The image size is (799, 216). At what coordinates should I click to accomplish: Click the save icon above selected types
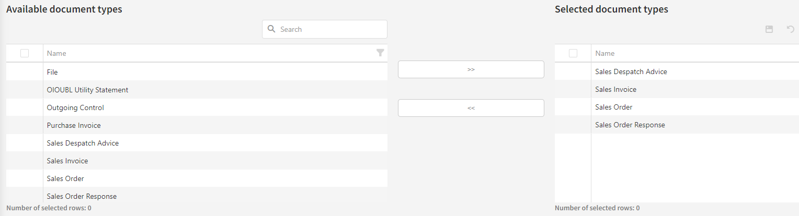[x=769, y=29]
